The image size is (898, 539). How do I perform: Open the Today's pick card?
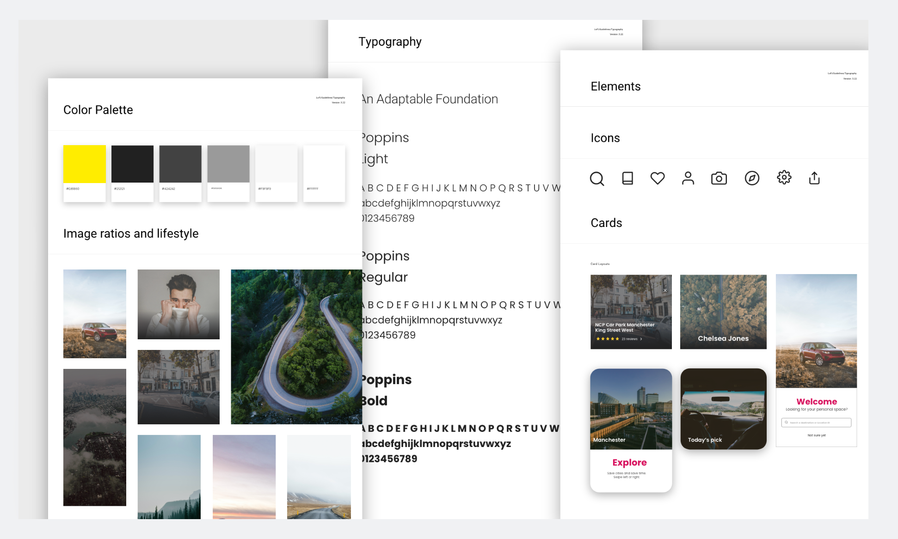click(x=724, y=409)
